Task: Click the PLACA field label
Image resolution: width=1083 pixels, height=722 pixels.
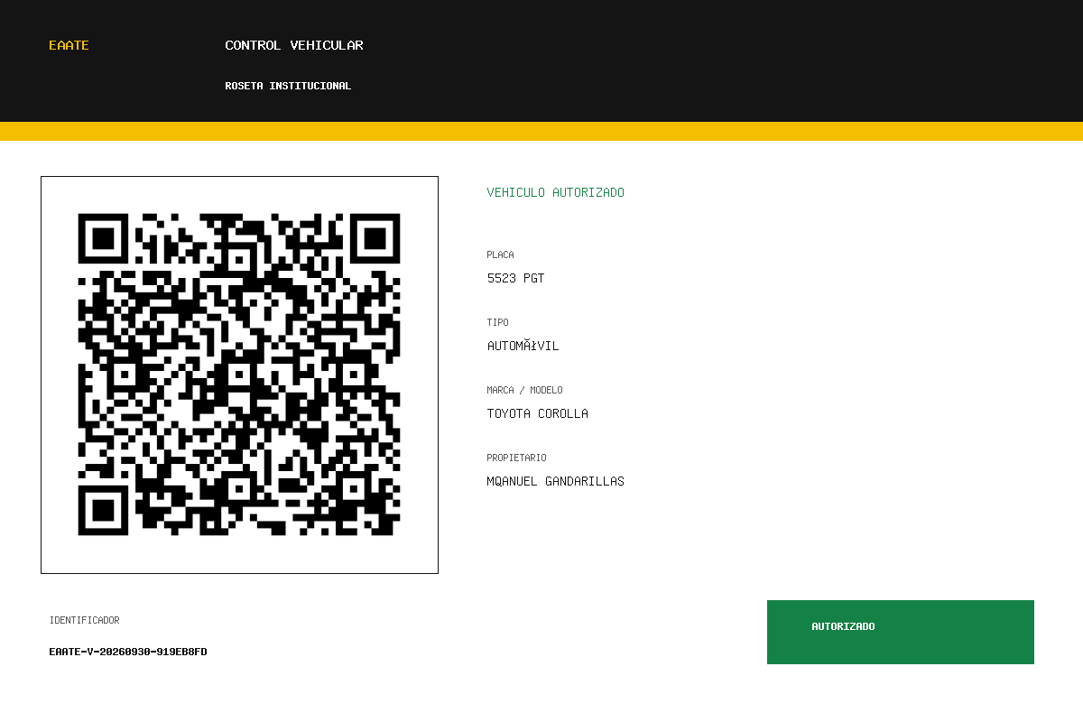Action: coord(500,255)
